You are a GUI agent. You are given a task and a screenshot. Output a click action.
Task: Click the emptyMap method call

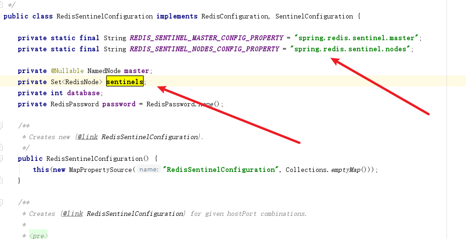346,170
